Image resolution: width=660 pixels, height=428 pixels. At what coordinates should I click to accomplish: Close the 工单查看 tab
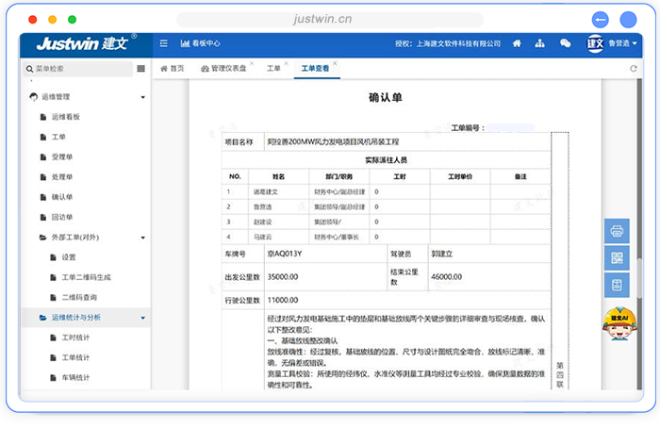pos(335,64)
